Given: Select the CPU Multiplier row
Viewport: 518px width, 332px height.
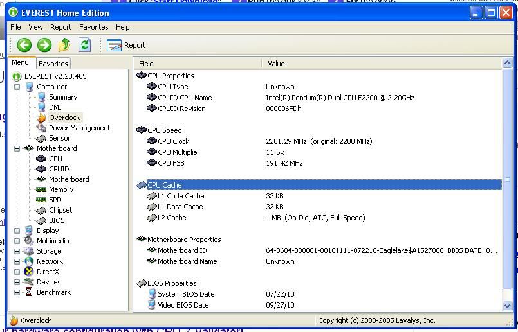Looking at the screenshot, I should (x=319, y=152).
